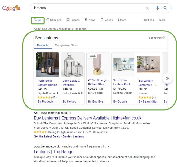
Task: Open the 3m x 1.5m Lantern Roof link
Action: click(x=123, y=82)
